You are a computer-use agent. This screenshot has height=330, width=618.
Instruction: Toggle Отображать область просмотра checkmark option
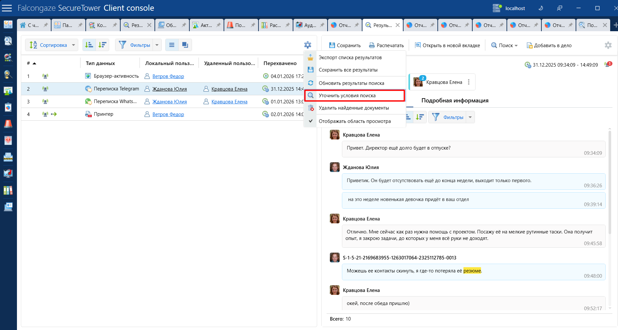[x=354, y=121]
